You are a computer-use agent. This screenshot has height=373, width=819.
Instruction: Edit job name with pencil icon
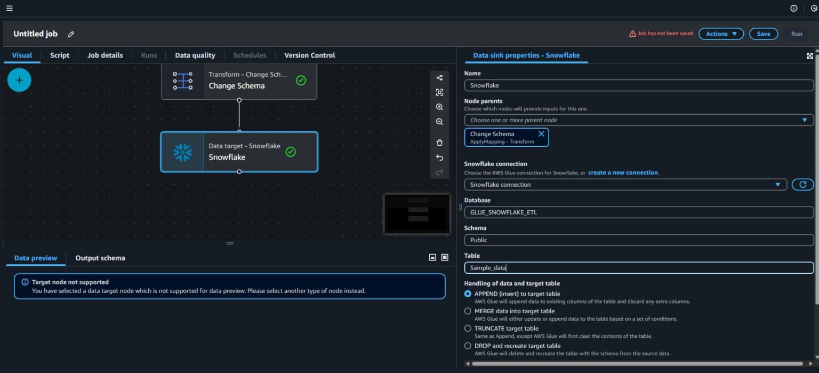(71, 34)
